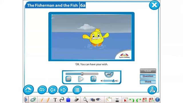The image size is (183, 103).
Task: Click the 6a unit label
Action: tap(83, 5)
